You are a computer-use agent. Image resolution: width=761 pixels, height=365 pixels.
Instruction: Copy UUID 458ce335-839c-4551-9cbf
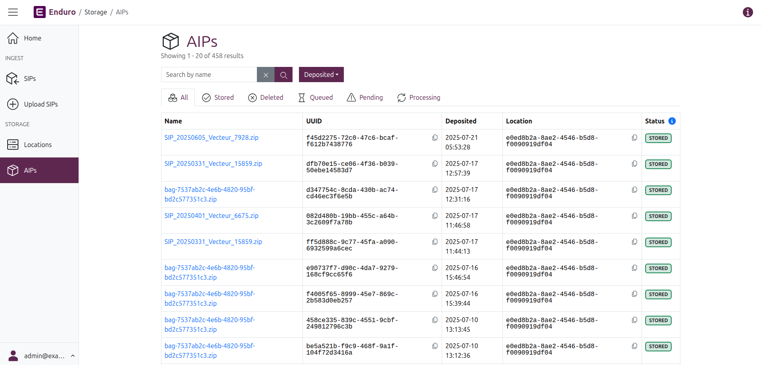(x=435, y=320)
